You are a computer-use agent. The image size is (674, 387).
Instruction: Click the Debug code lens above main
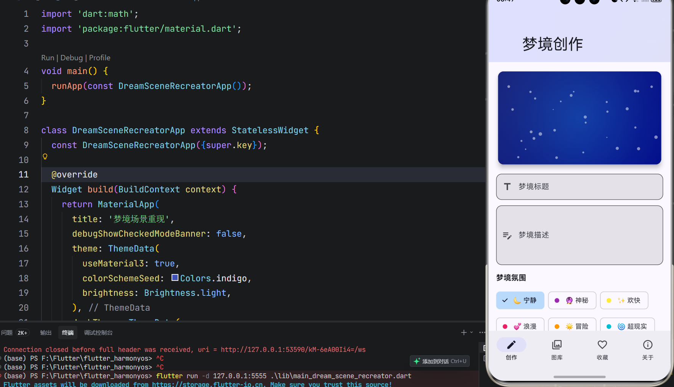pyautogui.click(x=72, y=58)
